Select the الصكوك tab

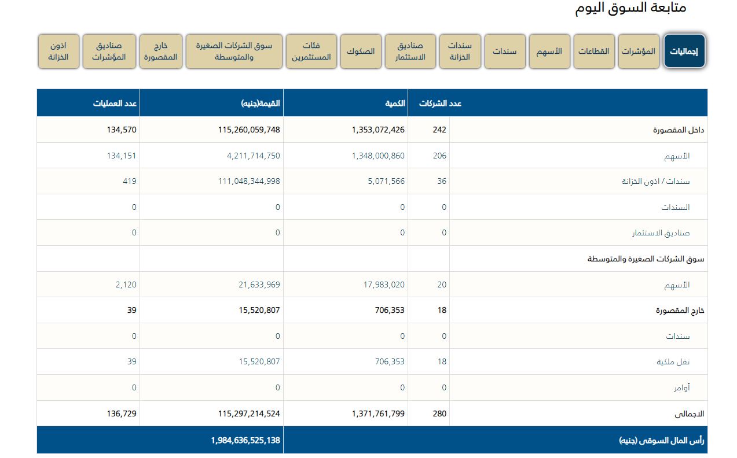[x=360, y=51]
